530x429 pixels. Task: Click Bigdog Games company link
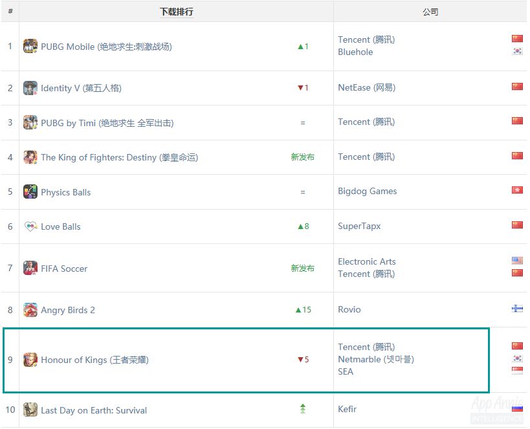click(367, 192)
